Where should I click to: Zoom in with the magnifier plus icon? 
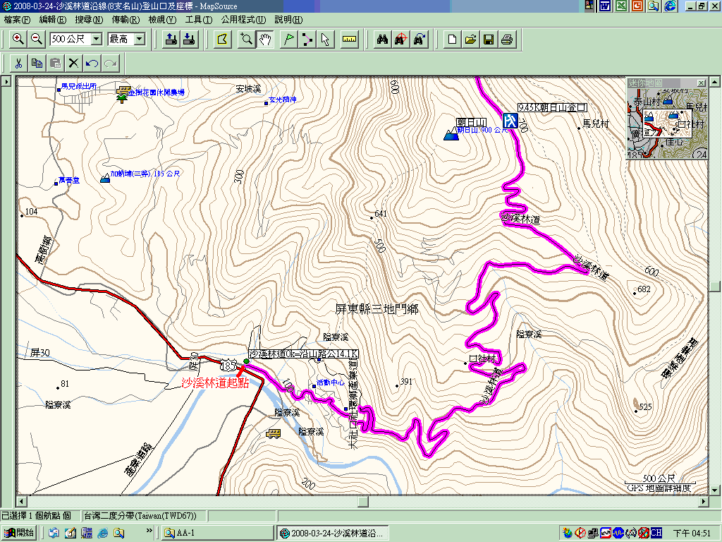(x=18, y=40)
